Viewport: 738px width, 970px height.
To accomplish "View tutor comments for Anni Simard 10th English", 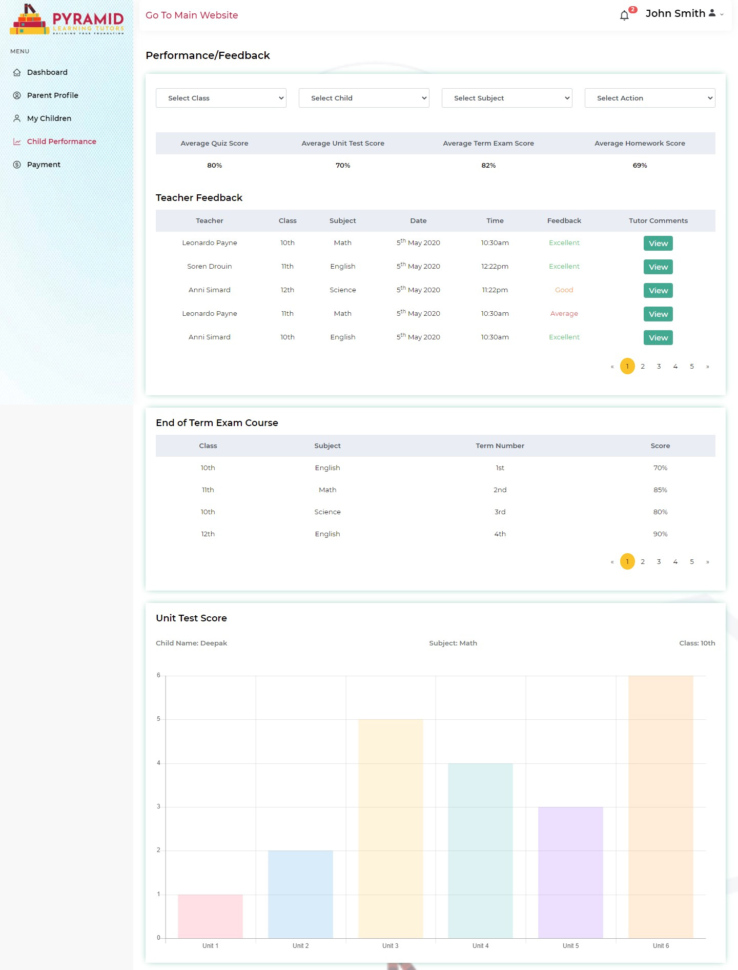I will 658,338.
